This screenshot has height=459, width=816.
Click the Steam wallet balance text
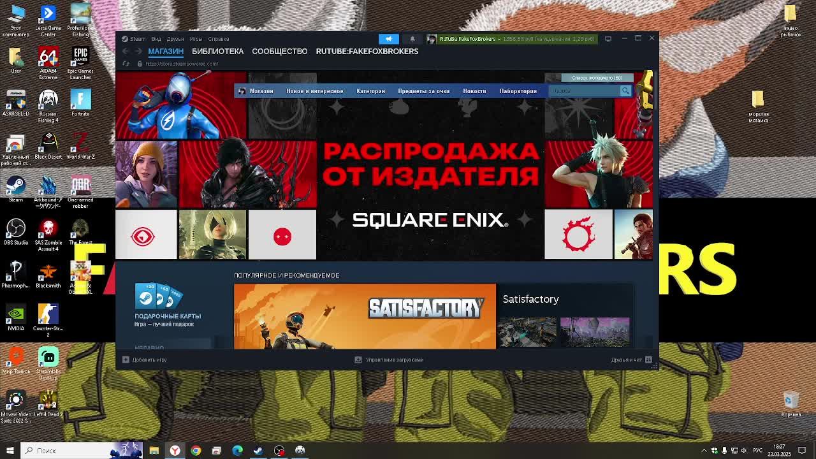tap(549, 39)
